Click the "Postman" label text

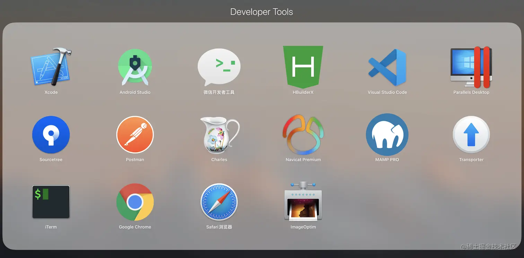point(135,160)
